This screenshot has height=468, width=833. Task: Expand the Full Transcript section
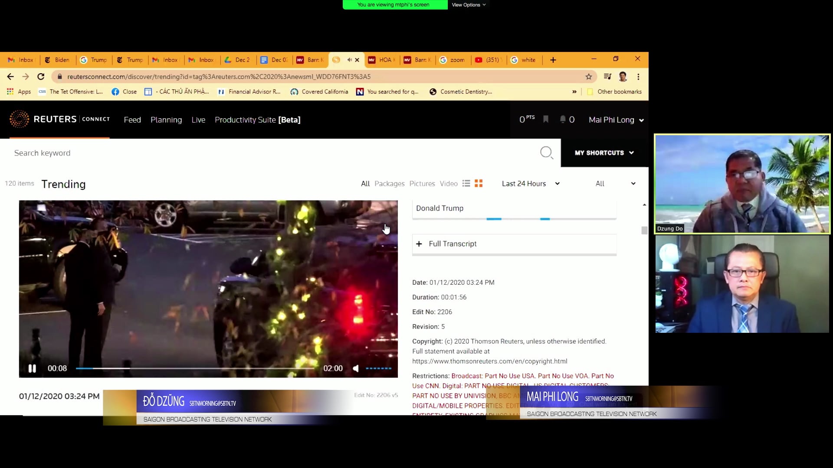pos(453,244)
